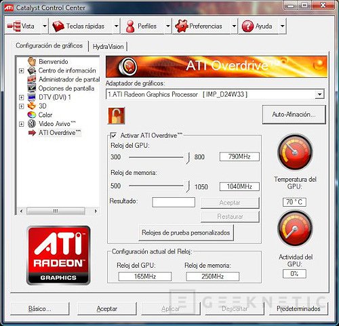Screen dimensions: 339x326
Task: Select Bienvenido in the tree
Action: pyautogui.click(x=54, y=62)
